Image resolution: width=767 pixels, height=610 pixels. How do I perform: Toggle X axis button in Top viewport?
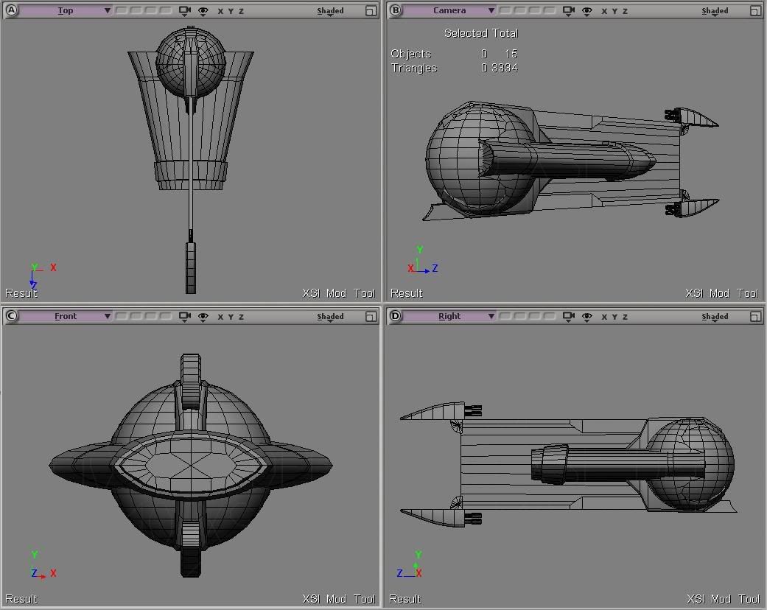pyautogui.click(x=220, y=11)
